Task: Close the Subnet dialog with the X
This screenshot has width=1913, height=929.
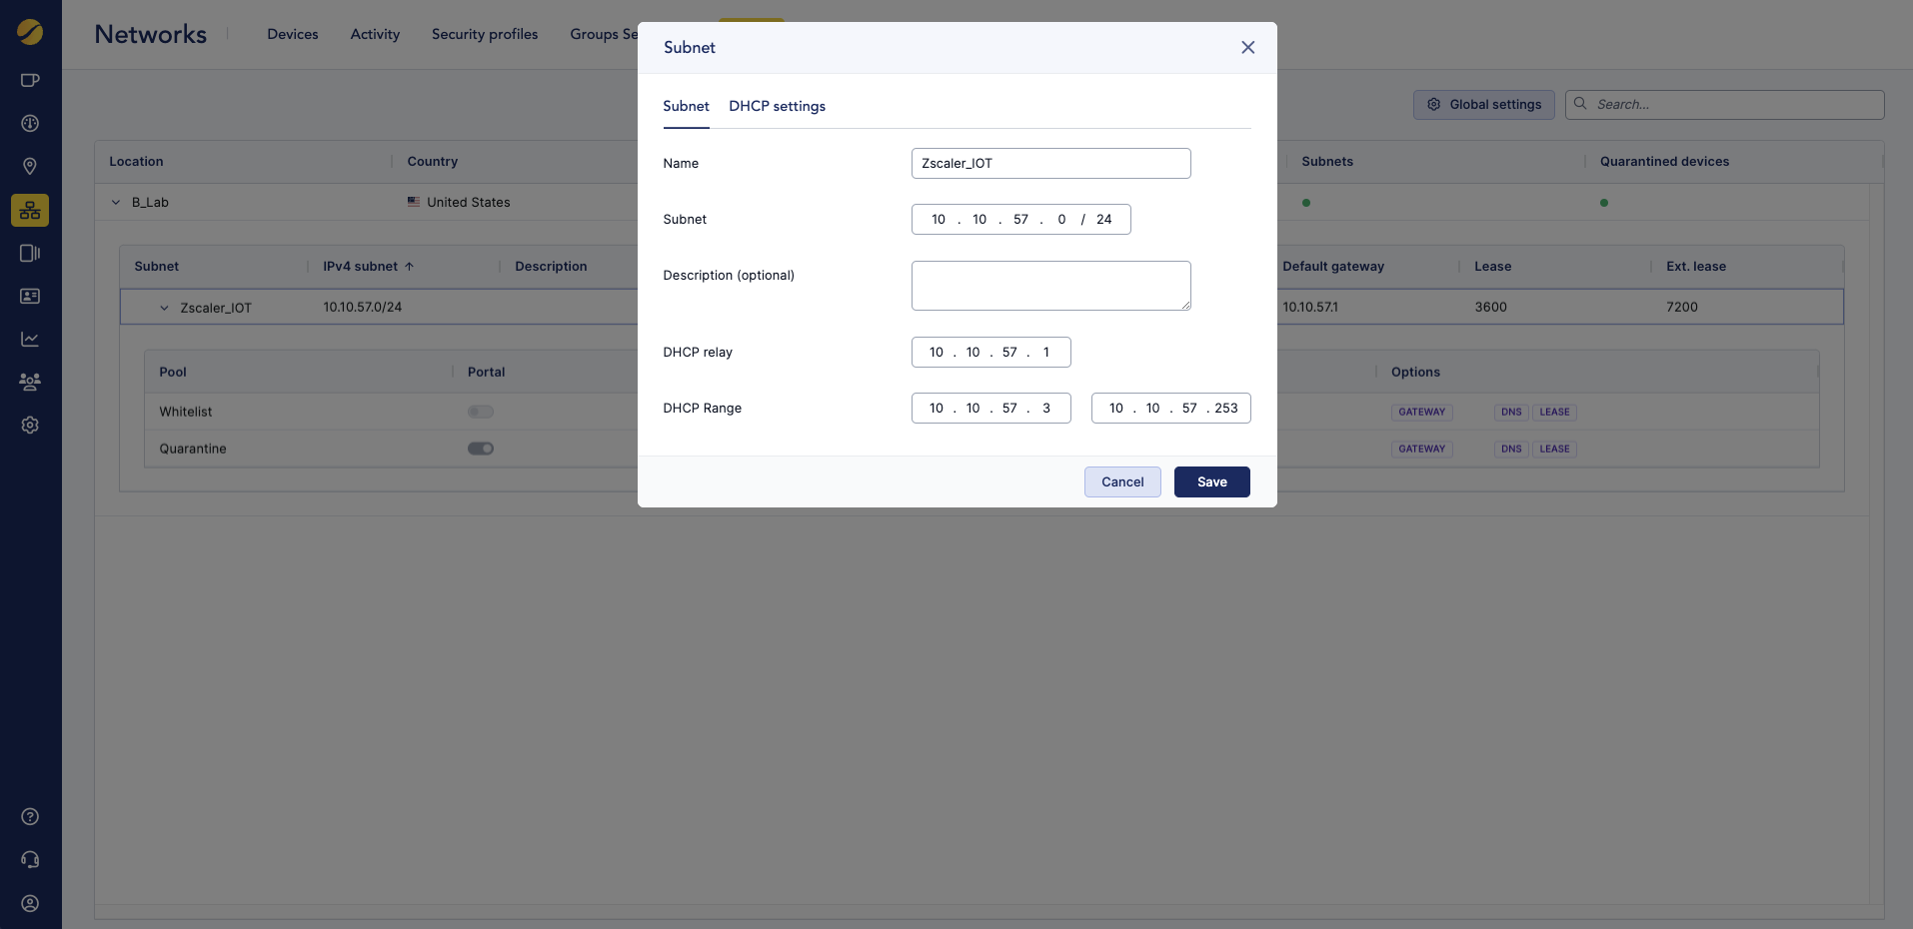Action: (1247, 48)
